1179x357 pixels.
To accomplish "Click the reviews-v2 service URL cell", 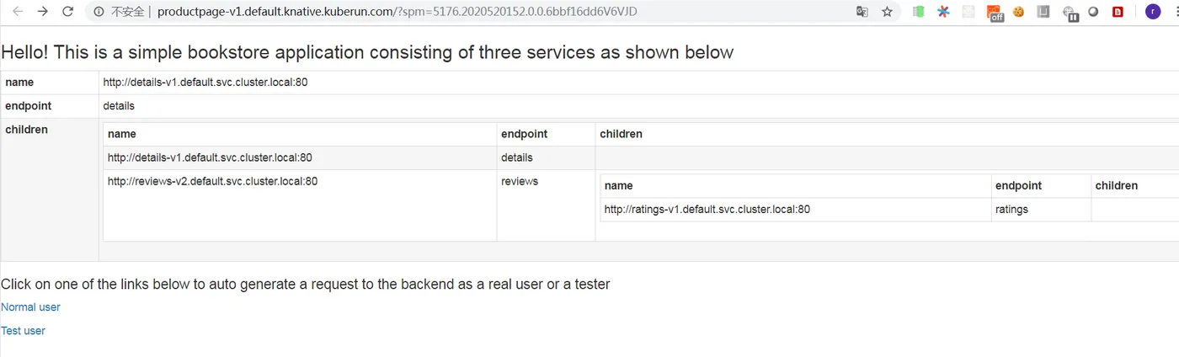I will (300, 205).
